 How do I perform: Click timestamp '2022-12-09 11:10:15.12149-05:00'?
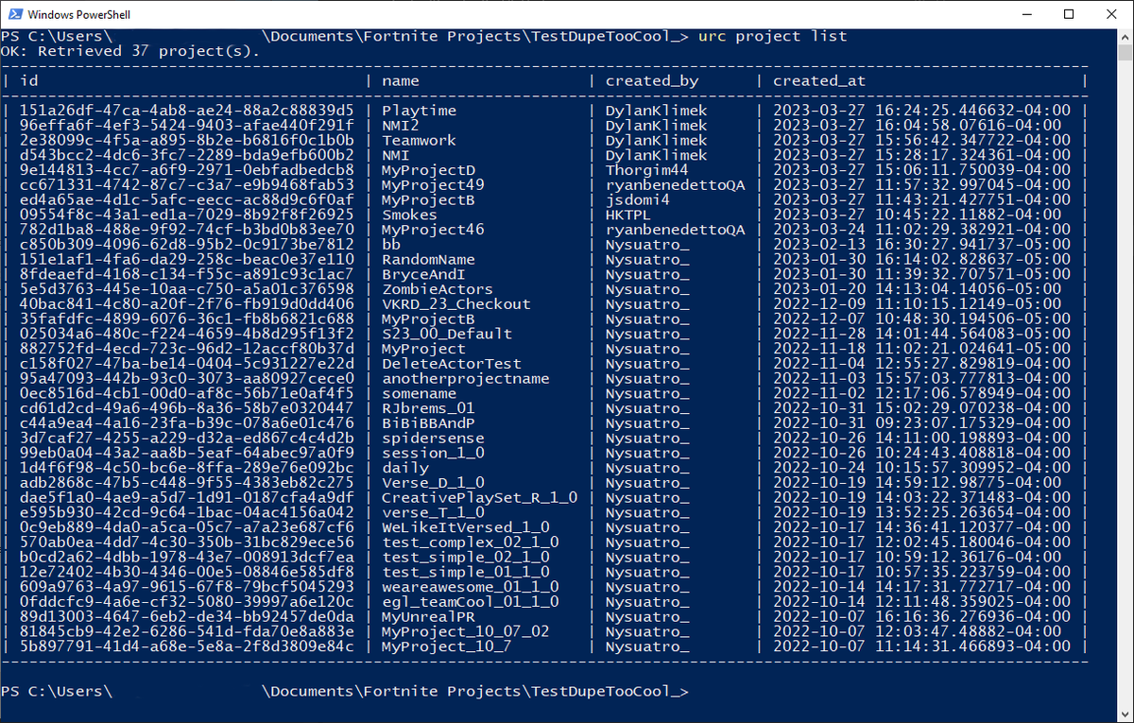point(918,304)
